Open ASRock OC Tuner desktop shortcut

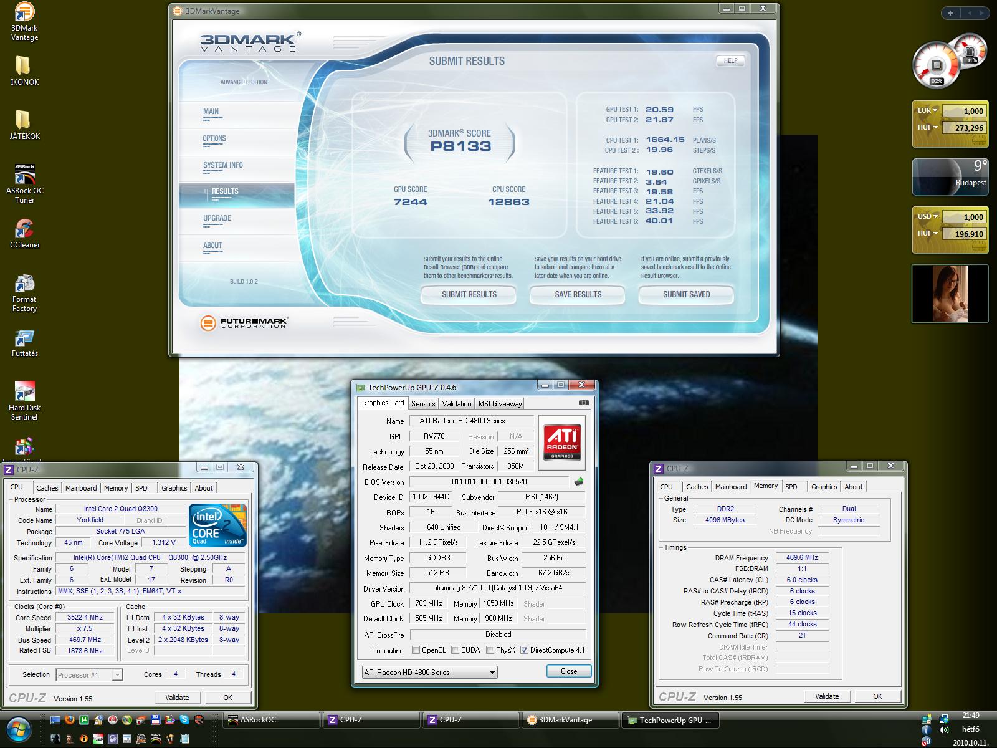coord(24,175)
